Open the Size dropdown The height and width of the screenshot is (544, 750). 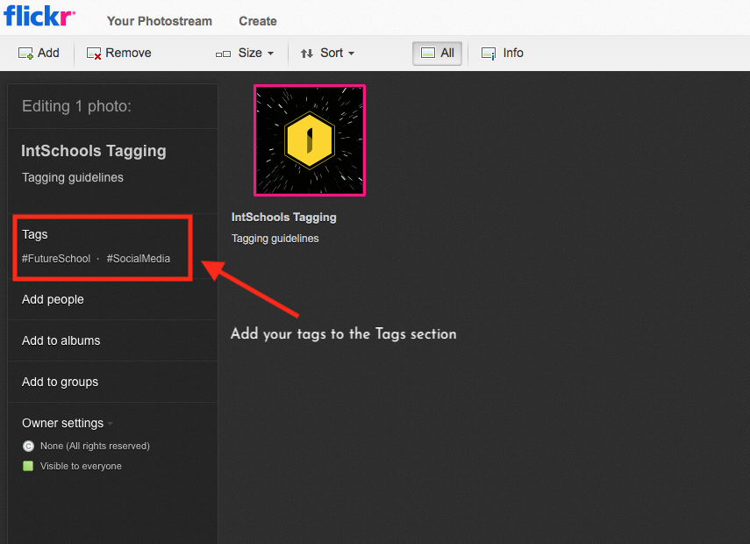(245, 54)
